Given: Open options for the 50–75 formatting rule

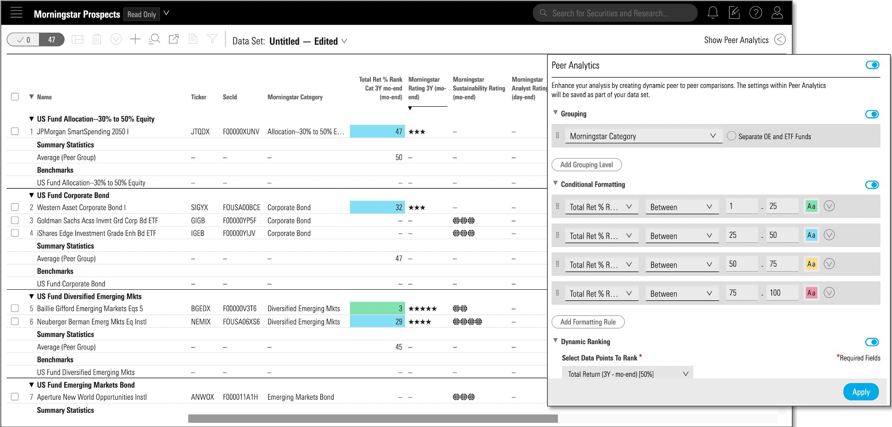Looking at the screenshot, I should (829, 264).
